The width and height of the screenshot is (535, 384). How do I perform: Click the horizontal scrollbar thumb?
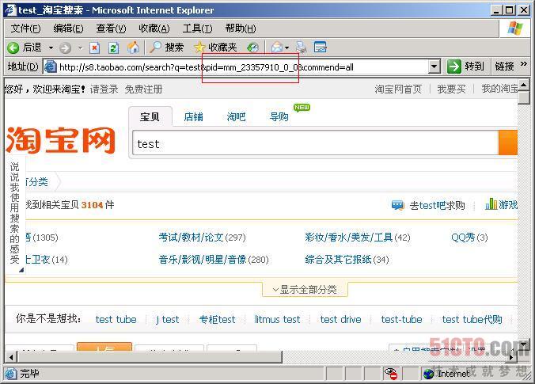pos(150,357)
